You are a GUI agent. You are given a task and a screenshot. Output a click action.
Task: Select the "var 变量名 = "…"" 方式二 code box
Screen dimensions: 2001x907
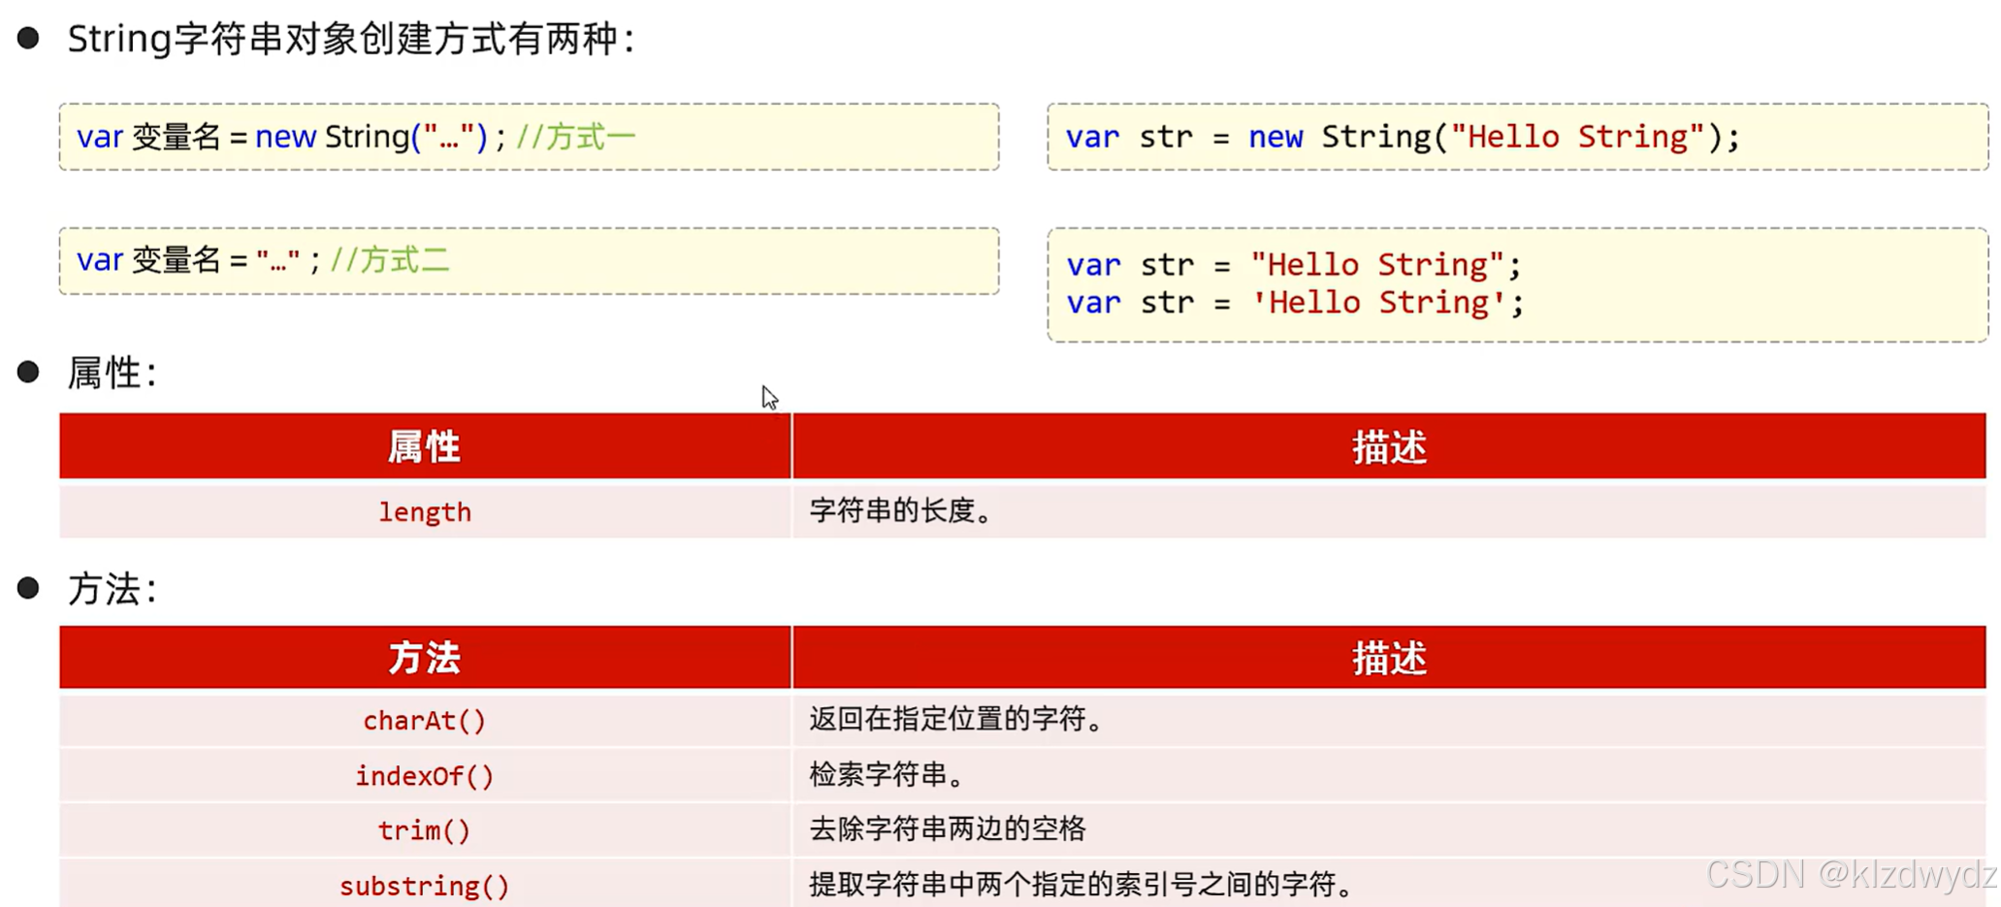pos(528,260)
